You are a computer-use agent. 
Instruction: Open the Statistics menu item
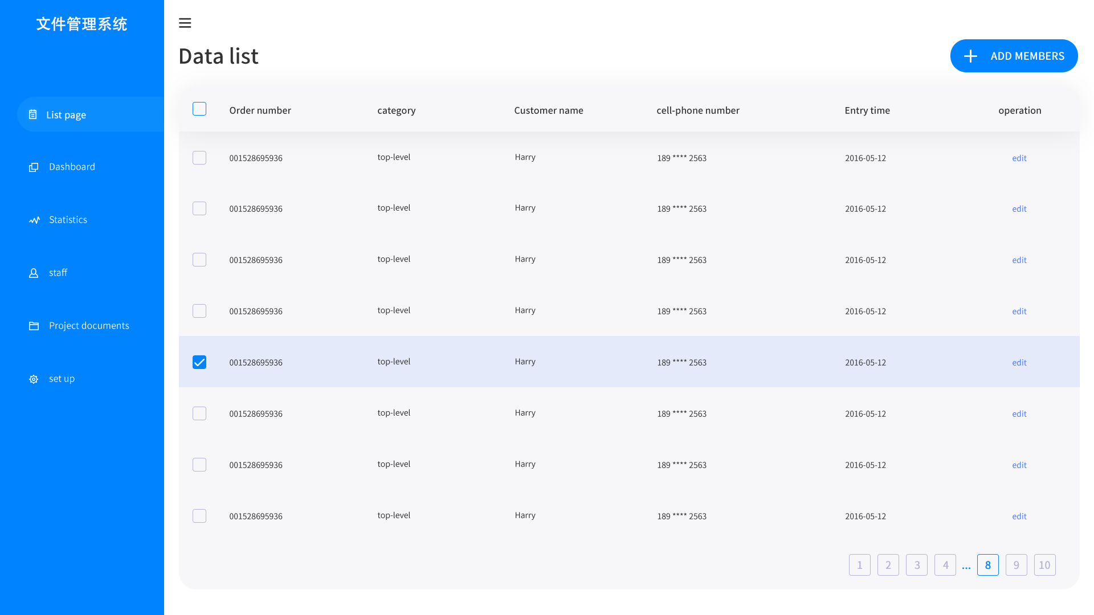coord(68,220)
